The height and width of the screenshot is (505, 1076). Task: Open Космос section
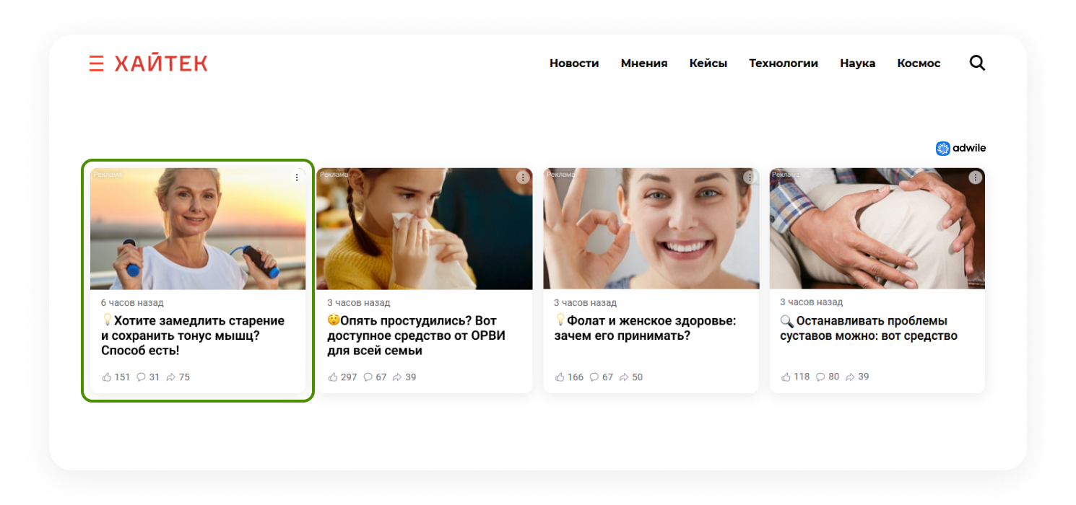pyautogui.click(x=919, y=63)
